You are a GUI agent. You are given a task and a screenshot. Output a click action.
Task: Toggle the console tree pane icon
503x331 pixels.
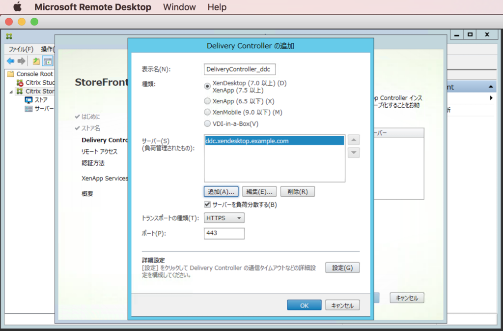pyautogui.click(x=48, y=61)
